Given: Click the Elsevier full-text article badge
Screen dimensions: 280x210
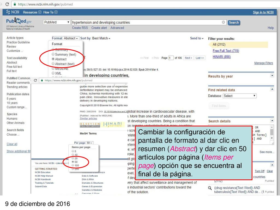Looking at the screenshot, I should pos(90,125).
